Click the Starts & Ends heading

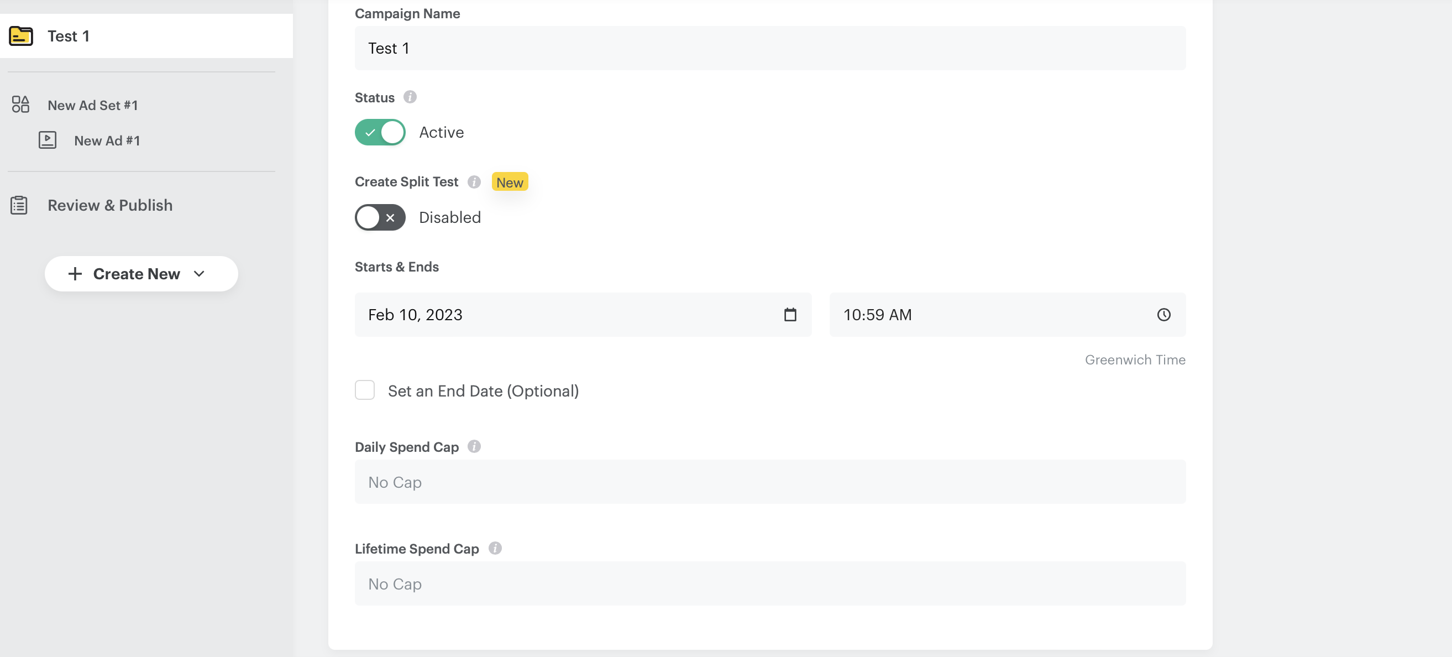pyautogui.click(x=396, y=267)
